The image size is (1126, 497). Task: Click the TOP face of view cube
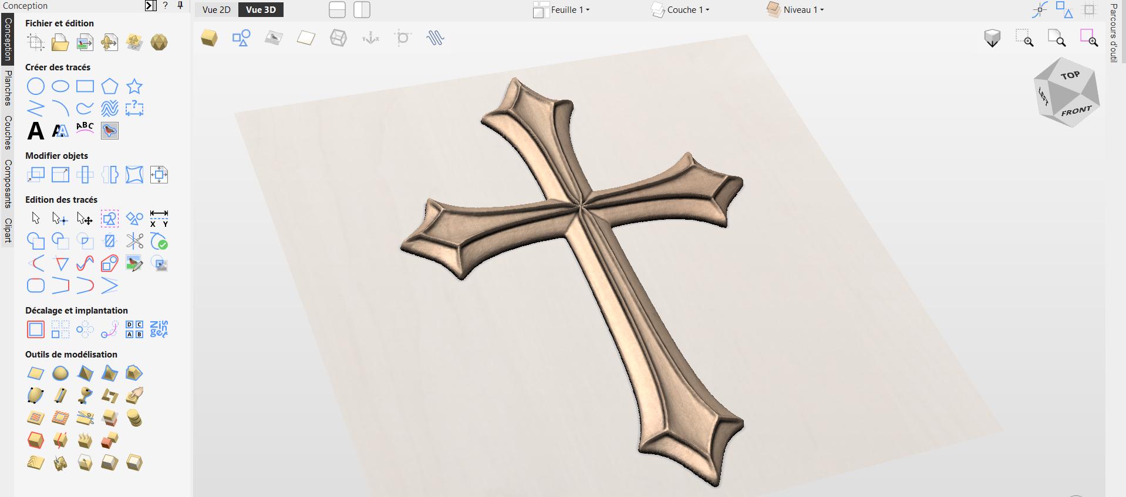[x=1070, y=75]
